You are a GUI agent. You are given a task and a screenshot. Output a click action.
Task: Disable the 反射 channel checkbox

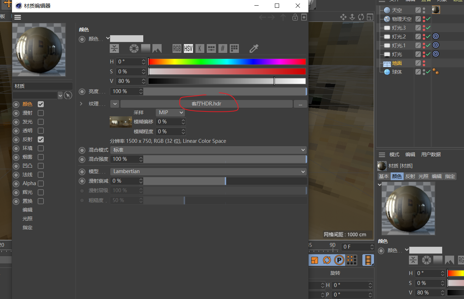click(x=41, y=140)
